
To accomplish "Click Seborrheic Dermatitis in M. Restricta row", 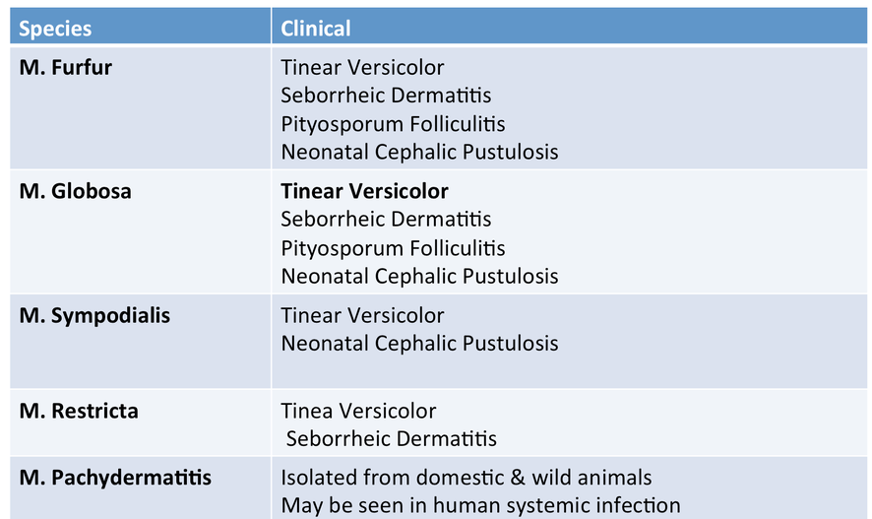I will pyautogui.click(x=392, y=439).
